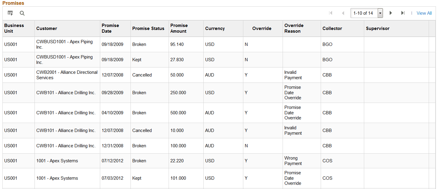Click the Currency column header
This screenshot has width=438, height=189.
coord(215,28)
